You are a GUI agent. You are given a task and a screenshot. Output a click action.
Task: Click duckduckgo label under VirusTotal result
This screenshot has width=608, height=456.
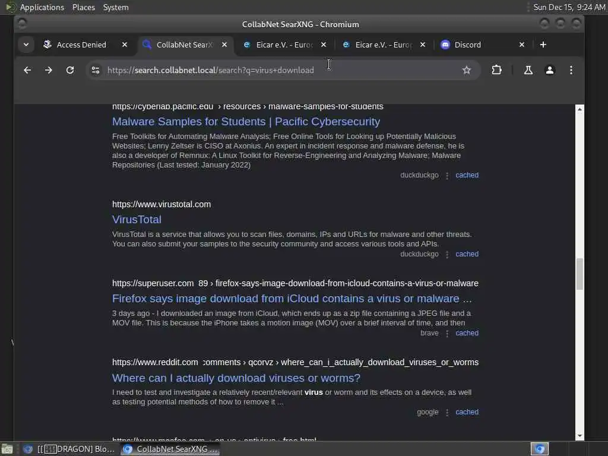click(419, 254)
